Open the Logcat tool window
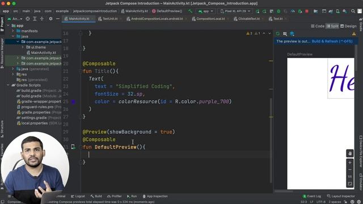This screenshot has width=363, height=204. pos(78,196)
